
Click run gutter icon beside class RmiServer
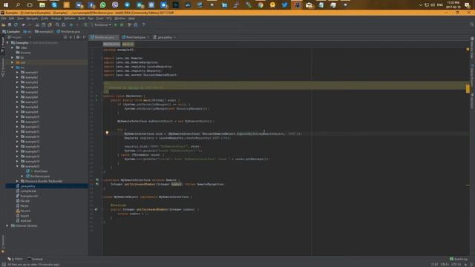coord(96,96)
